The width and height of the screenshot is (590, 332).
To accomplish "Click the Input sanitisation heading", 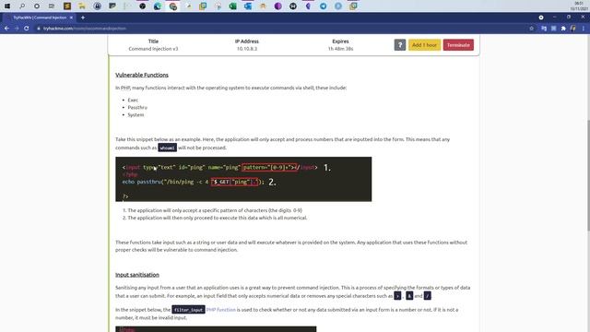I will (x=137, y=275).
